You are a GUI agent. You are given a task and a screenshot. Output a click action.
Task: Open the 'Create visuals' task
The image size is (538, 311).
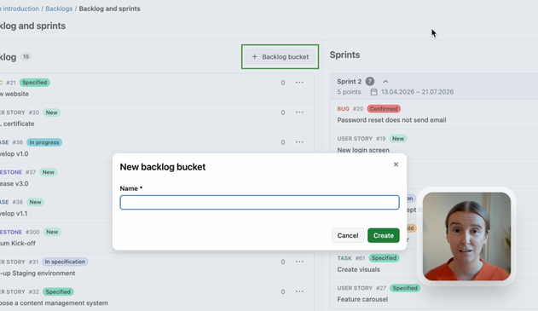point(358,269)
